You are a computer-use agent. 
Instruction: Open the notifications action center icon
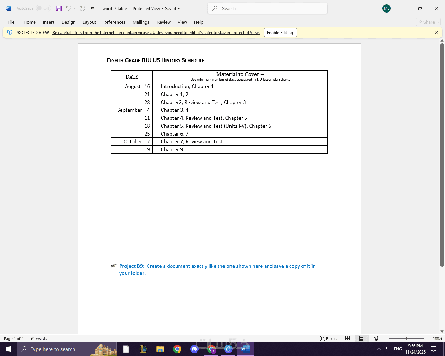[x=434, y=349]
